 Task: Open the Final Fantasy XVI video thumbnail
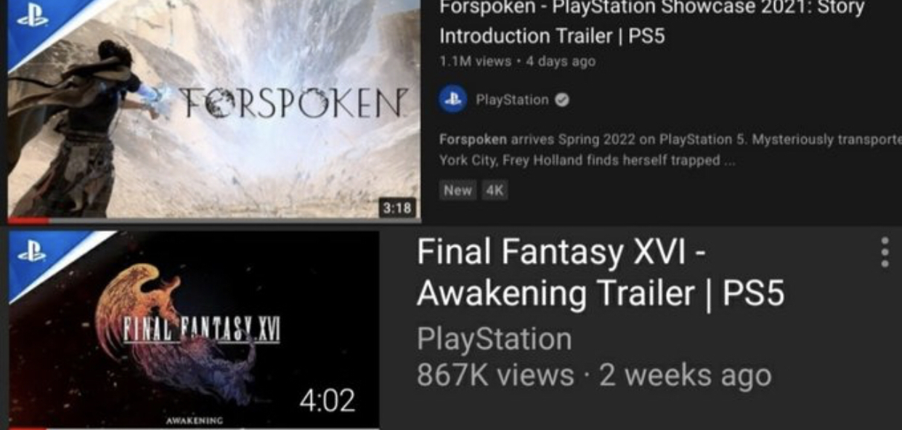(194, 330)
